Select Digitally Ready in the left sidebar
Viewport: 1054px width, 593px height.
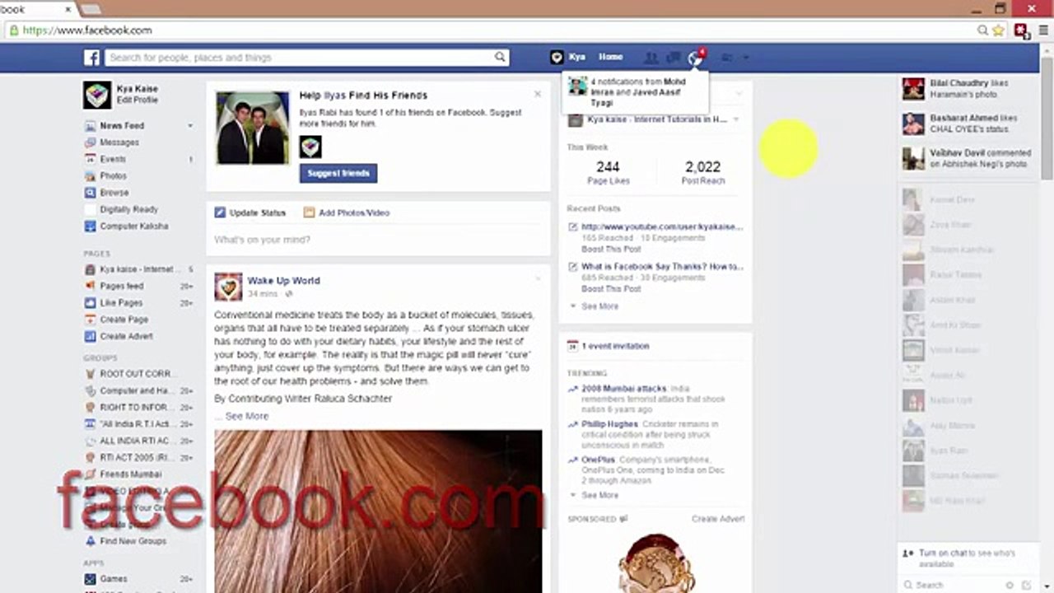pyautogui.click(x=128, y=210)
